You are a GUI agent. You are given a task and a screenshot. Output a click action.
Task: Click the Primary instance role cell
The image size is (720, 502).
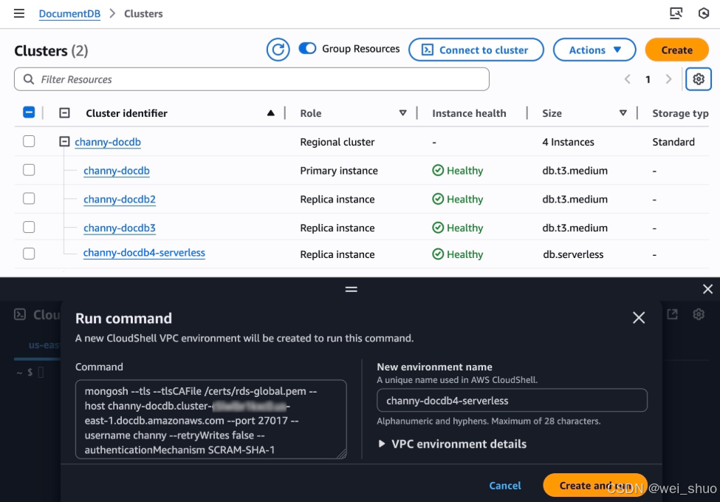coord(339,171)
